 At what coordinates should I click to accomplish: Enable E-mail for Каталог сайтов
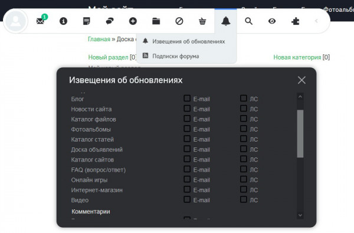(x=187, y=159)
